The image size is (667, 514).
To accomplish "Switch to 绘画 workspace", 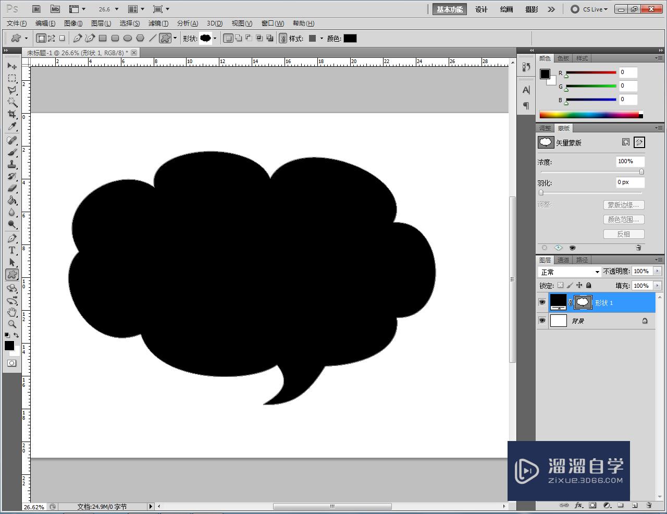I will click(x=507, y=9).
